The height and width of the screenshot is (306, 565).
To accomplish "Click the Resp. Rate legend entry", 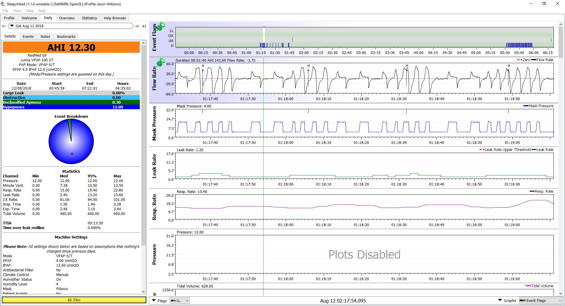I will pos(541,191).
